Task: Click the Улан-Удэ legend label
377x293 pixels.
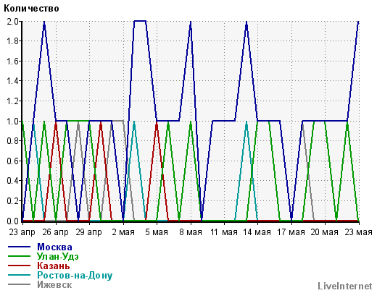Action: 58,256
